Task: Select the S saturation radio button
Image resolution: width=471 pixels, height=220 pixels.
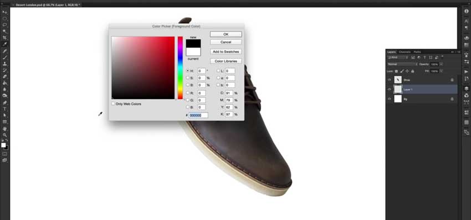Action: pyautogui.click(x=188, y=77)
